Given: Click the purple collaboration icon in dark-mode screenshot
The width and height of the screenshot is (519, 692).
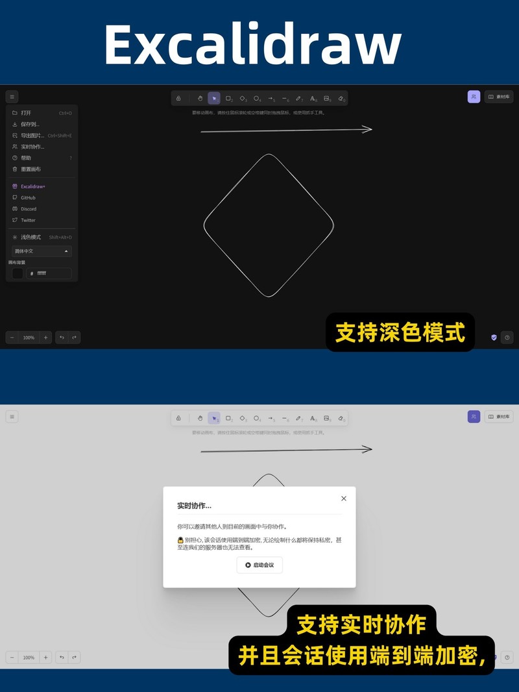Looking at the screenshot, I should [474, 97].
